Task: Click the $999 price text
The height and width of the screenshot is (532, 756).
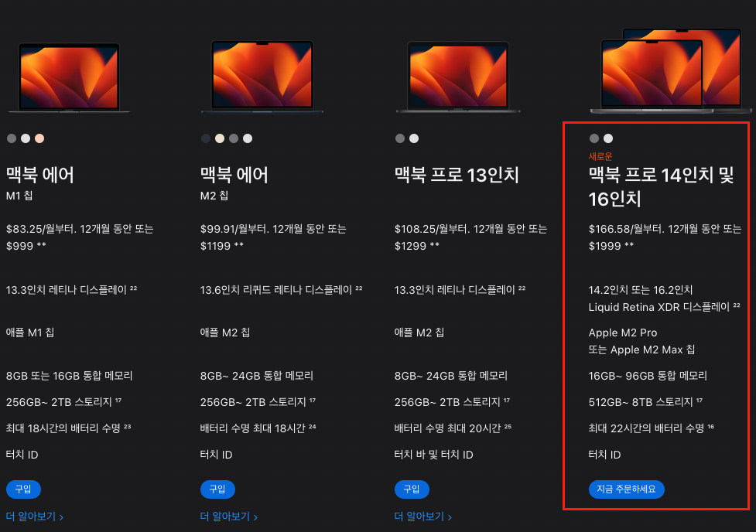Action: (19, 246)
